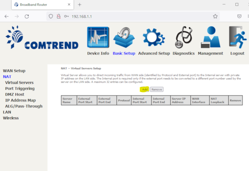
Task: Click the Internal Port Start header
Action: (141, 100)
